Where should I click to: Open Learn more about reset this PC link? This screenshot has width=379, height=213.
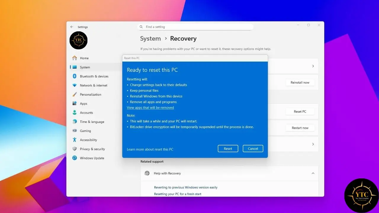click(x=150, y=149)
